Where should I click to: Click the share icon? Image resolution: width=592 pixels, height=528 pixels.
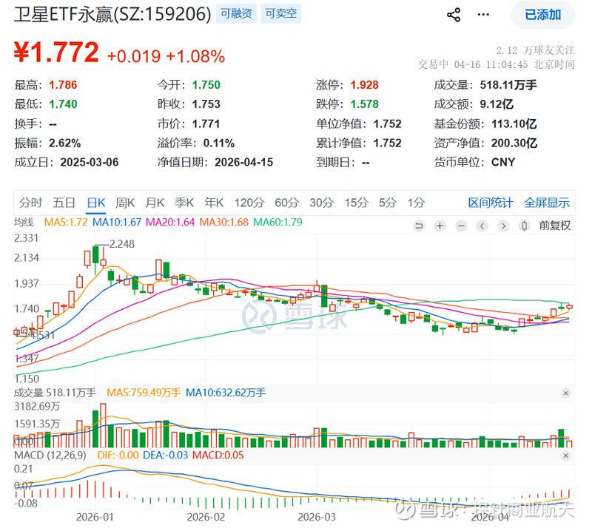454,15
